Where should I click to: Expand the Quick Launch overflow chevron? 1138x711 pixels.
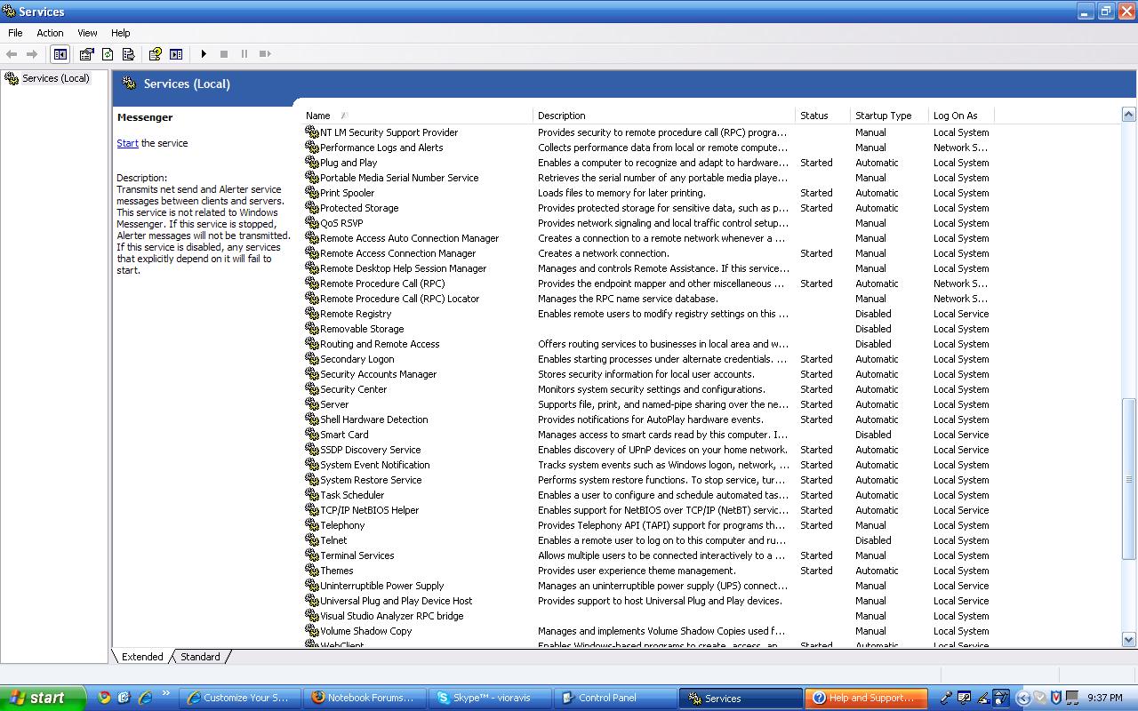click(x=166, y=693)
